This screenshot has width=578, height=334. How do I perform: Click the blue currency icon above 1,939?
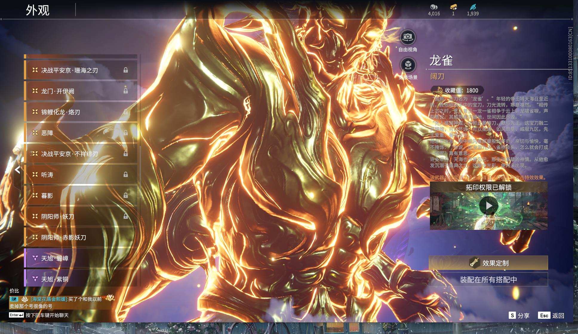(x=473, y=7)
